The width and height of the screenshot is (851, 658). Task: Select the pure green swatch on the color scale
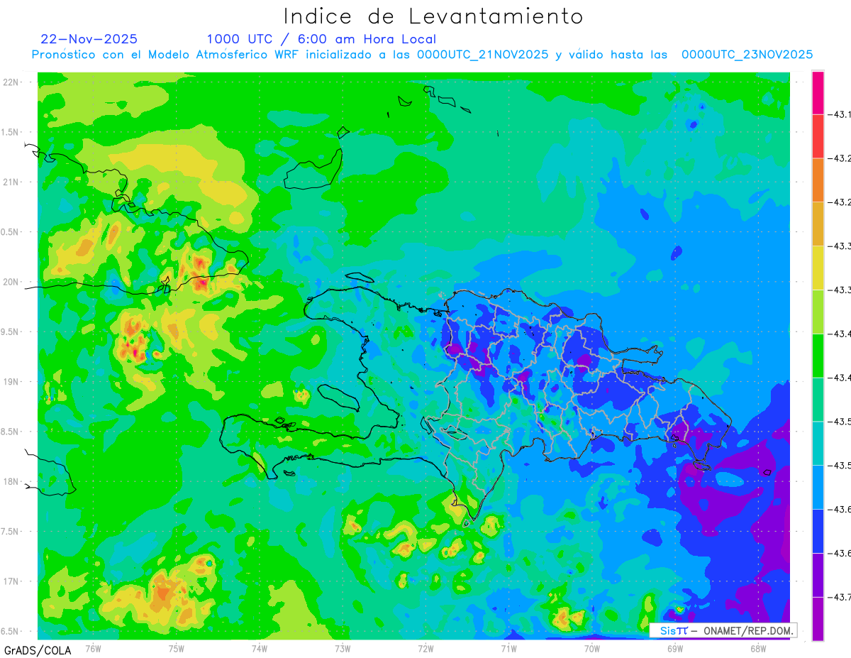point(818,356)
